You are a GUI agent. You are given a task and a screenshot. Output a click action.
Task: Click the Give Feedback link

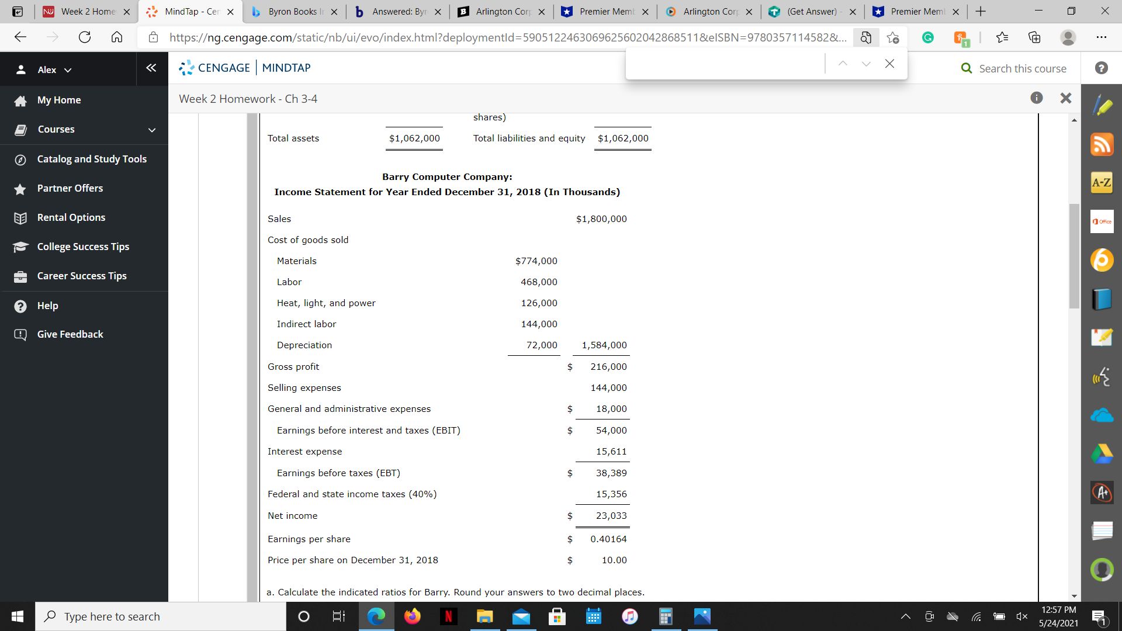pos(70,334)
